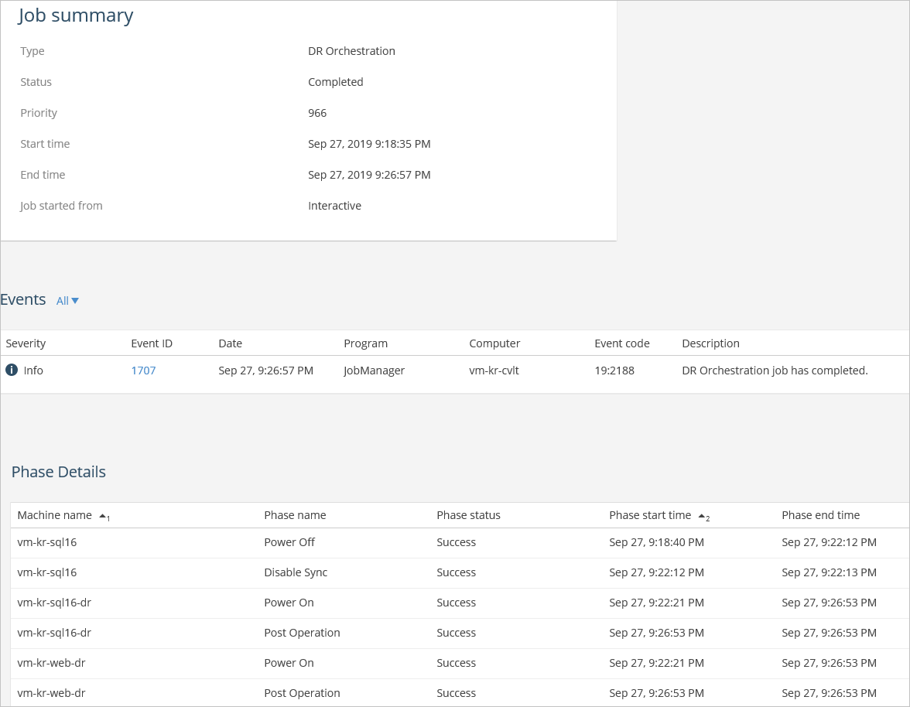
Task: Click the Phase name column header
Action: 295,515
